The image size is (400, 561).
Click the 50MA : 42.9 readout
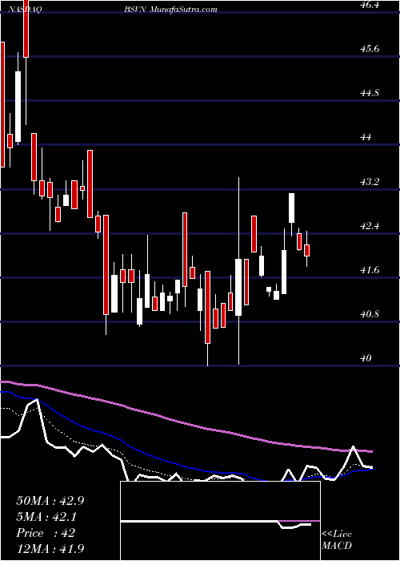pyautogui.click(x=50, y=501)
